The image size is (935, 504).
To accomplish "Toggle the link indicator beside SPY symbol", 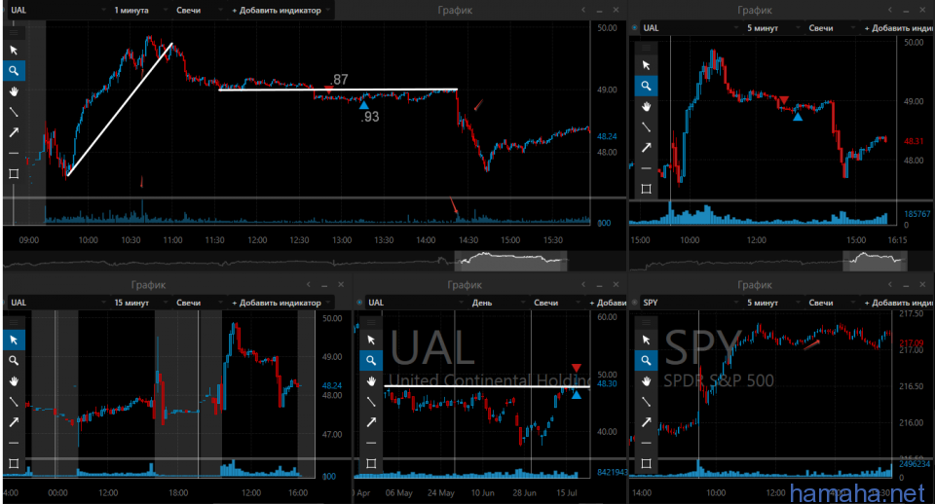I will tap(634, 303).
